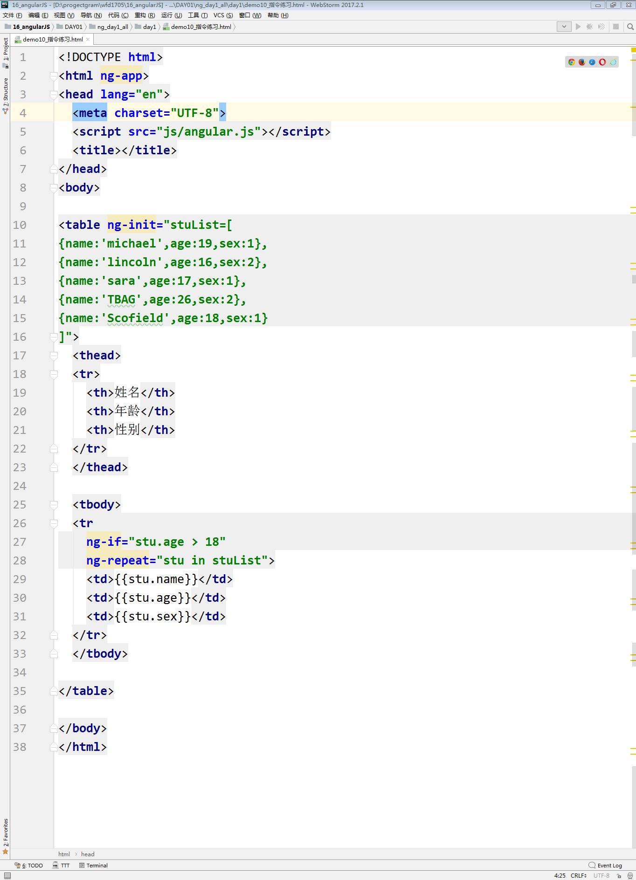Open the 重构(R) menu
Image resolution: width=636 pixels, height=880 pixels.
pyautogui.click(x=145, y=15)
